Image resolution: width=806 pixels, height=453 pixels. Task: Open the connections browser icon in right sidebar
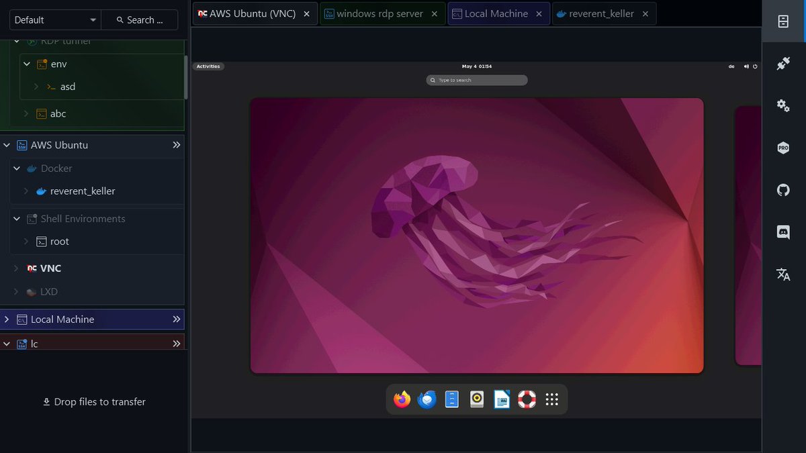pyautogui.click(x=783, y=21)
